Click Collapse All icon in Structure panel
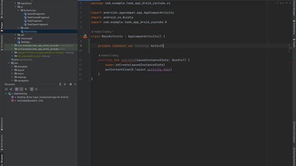The height and width of the screenshot is (166, 296). (x=65, y=84)
